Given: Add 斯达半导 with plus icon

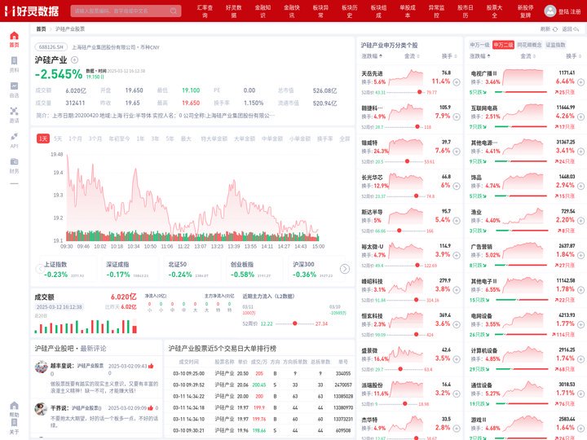Looking at the screenshot, I should tap(457, 220).
